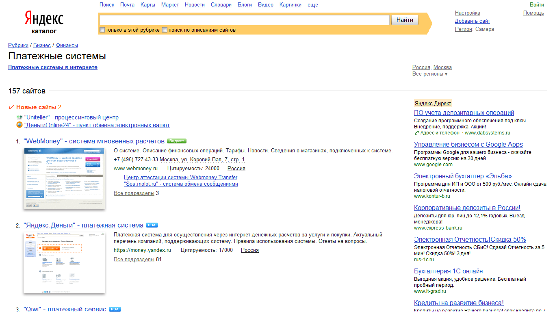Open the Яндекс.Деньги site title link
This screenshot has width=555, height=312.
click(x=83, y=225)
